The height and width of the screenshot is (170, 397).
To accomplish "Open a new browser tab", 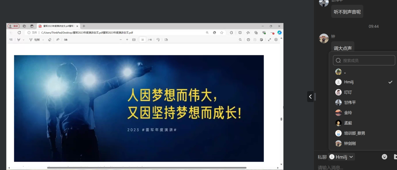I will pyautogui.click(x=84, y=26).
